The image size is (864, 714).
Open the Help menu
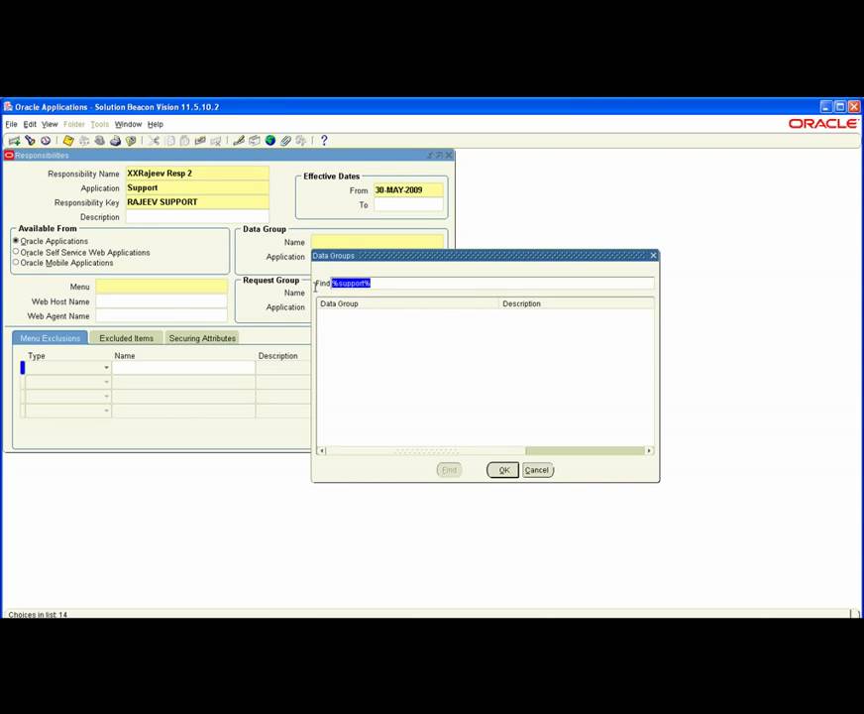(156, 124)
